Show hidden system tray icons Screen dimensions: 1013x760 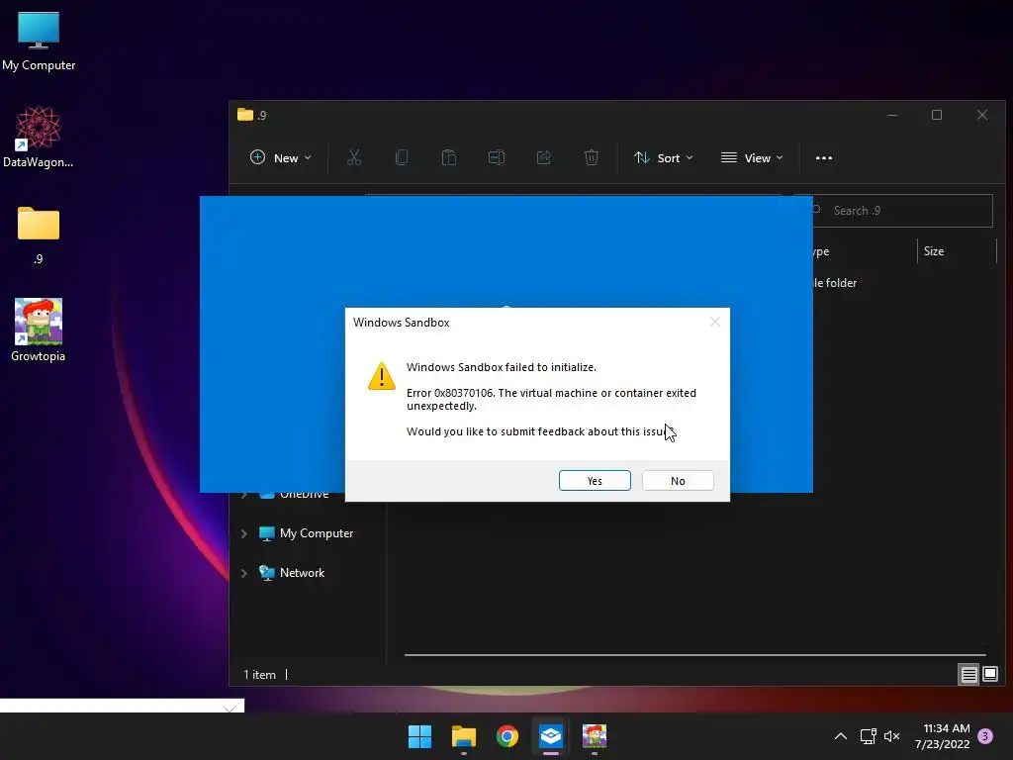coord(841,736)
